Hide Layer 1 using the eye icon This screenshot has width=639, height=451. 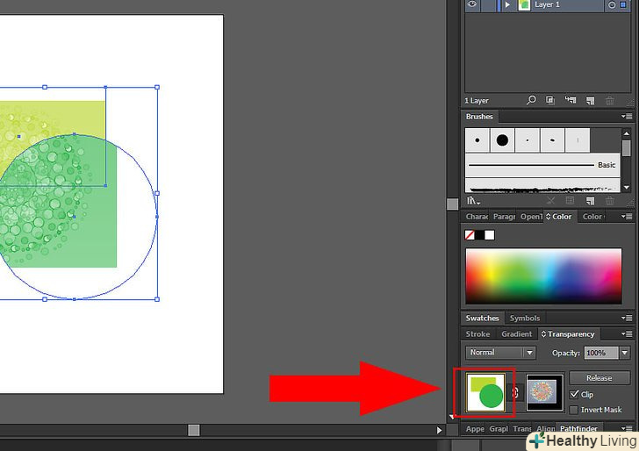472,4
